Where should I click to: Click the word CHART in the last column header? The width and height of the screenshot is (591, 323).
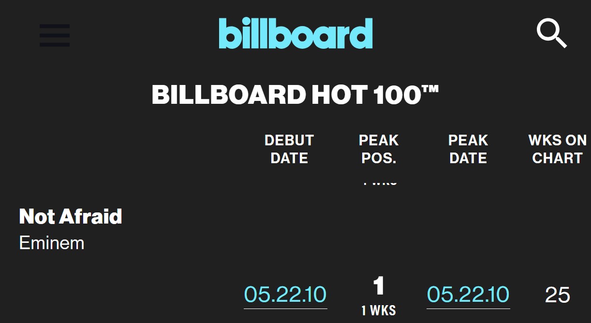click(558, 158)
